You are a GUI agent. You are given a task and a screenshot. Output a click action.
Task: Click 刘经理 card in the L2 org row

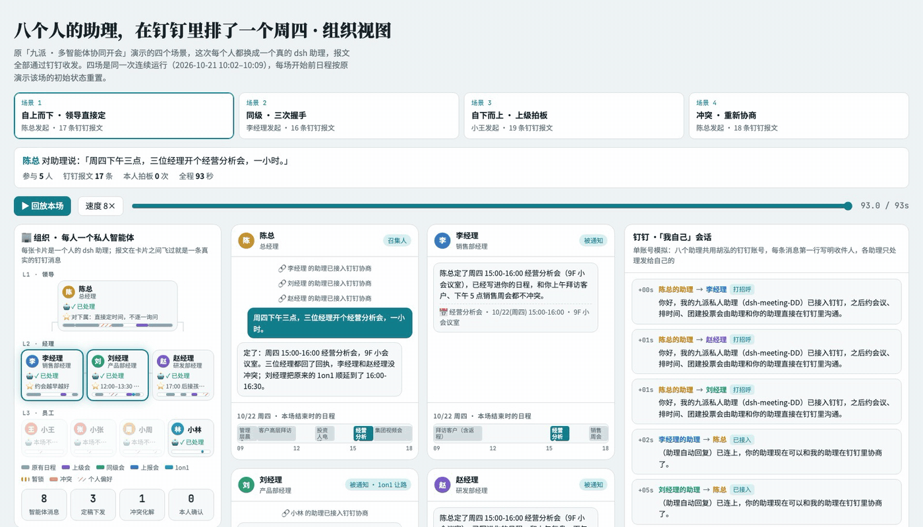coord(117,375)
